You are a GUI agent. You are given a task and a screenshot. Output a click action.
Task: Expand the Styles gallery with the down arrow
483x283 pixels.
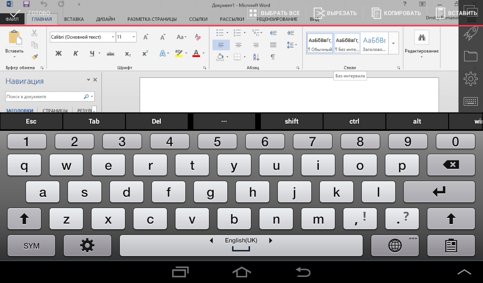click(393, 43)
